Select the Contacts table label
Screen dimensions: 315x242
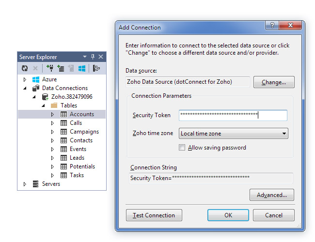point(81,140)
